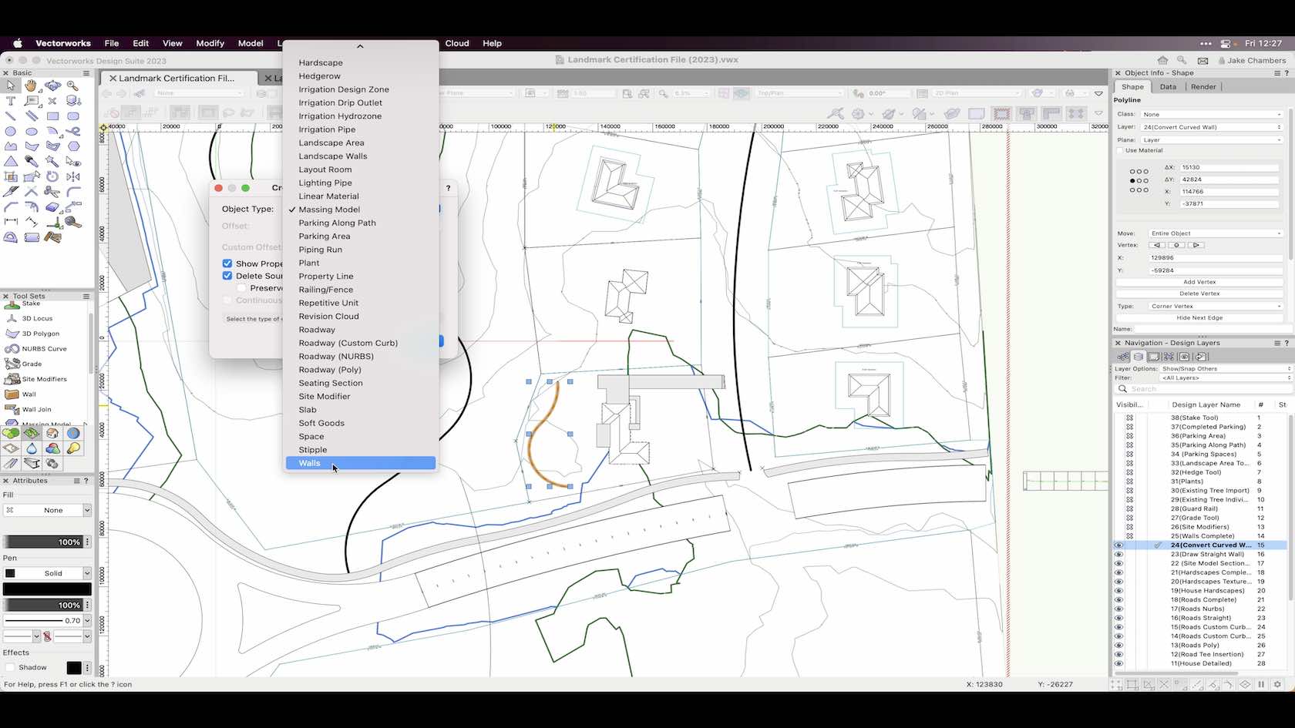This screenshot has width=1295, height=728.
Task: Switch Navigation palette to Design Layers icon
Action: (1138, 357)
